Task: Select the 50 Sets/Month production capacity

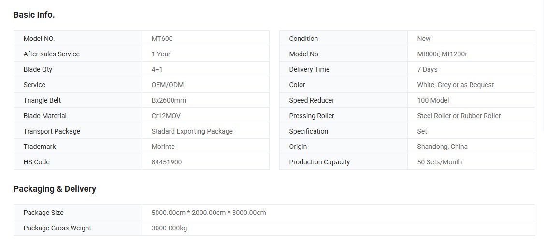Action: click(x=439, y=162)
